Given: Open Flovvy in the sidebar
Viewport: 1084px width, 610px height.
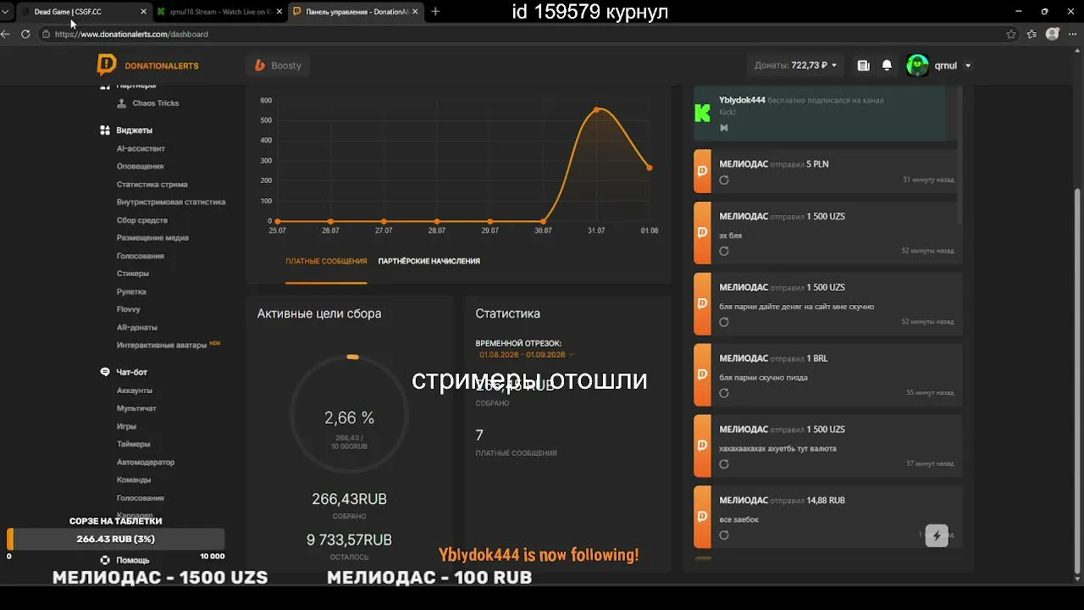Looking at the screenshot, I should 129,309.
